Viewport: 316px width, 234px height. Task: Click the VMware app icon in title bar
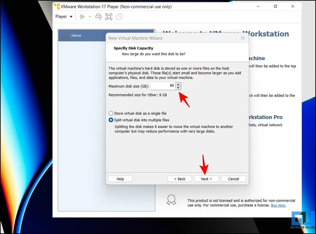(x=57, y=6)
